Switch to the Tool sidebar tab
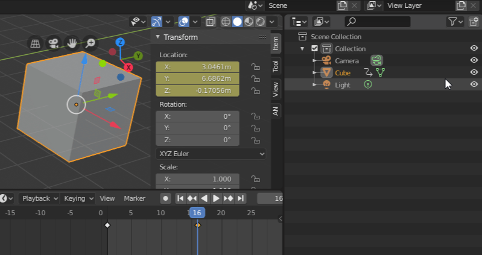The width and height of the screenshot is (482, 255). pyautogui.click(x=276, y=66)
